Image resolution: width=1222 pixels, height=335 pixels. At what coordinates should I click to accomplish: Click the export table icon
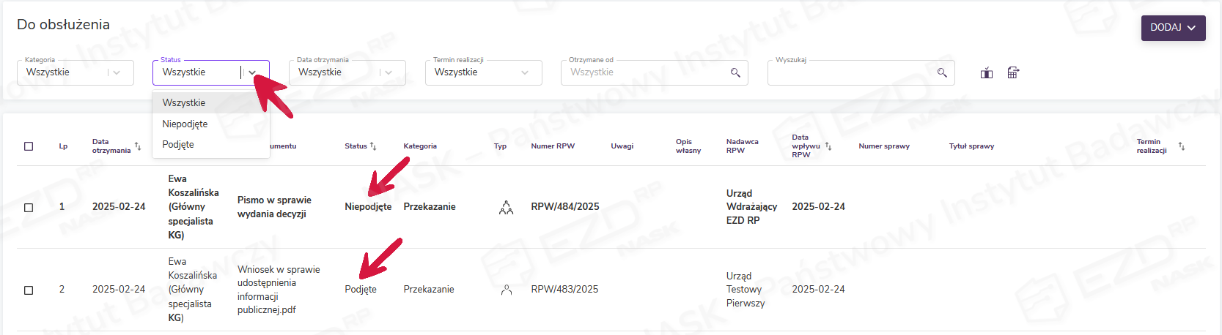coord(1013,72)
